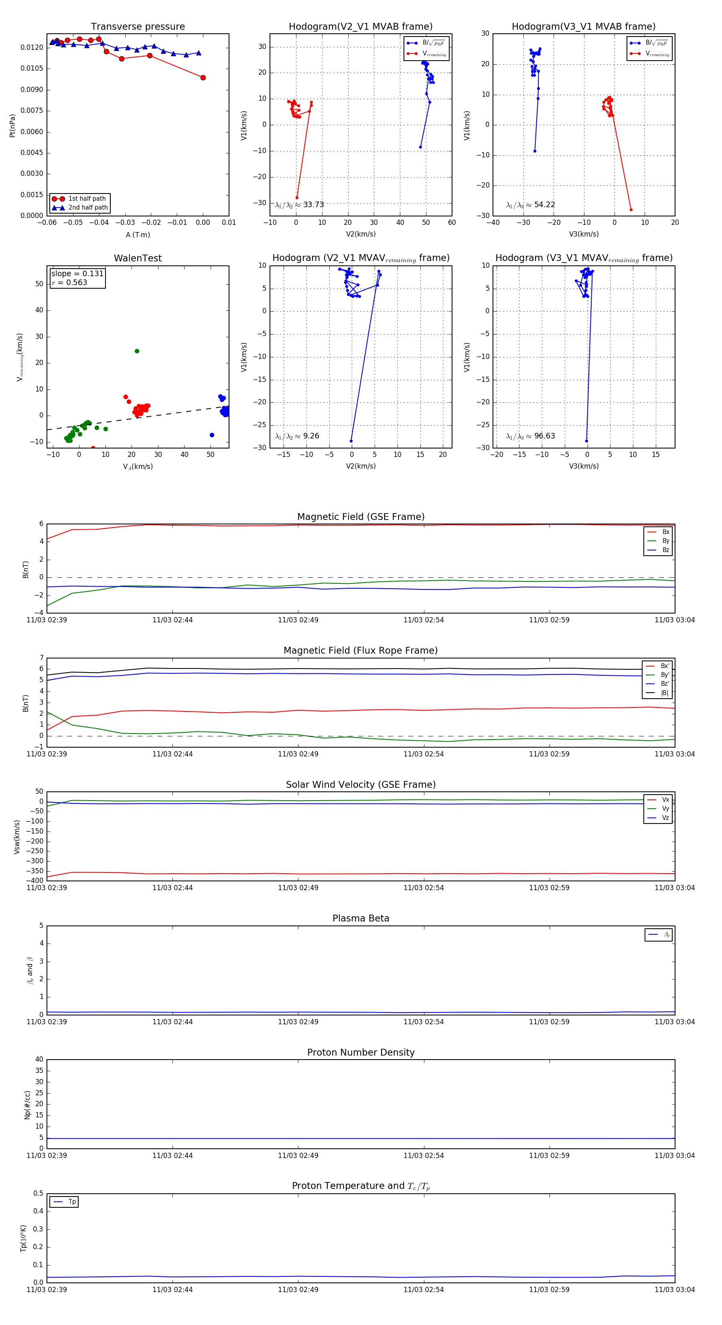Click the 'Magnetic Field (Flux Rope Frame)' title
722x1325 pixels.
[x=361, y=651]
